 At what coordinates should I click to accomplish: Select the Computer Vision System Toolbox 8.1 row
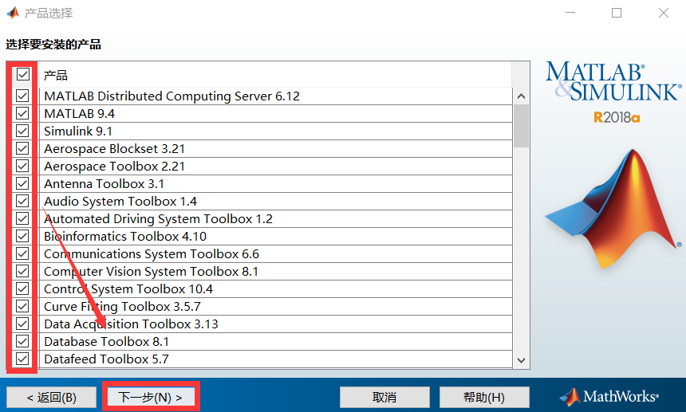tap(152, 272)
